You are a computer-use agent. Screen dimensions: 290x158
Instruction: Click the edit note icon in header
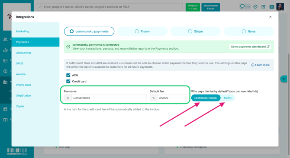(x=264, y=6)
